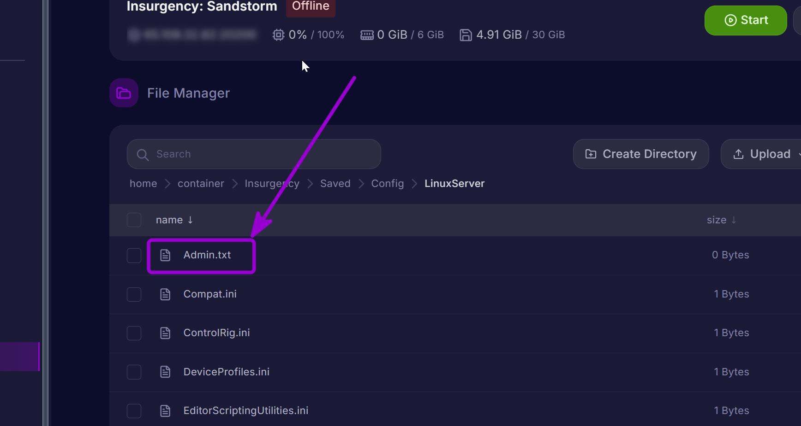
Task: Click the Admin.txt file icon
Action: click(165, 255)
